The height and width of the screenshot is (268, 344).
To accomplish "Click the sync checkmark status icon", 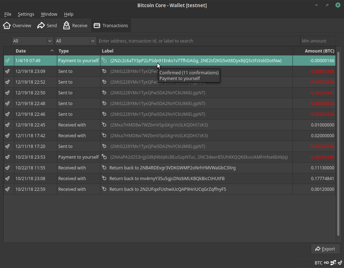I will coord(340,263).
